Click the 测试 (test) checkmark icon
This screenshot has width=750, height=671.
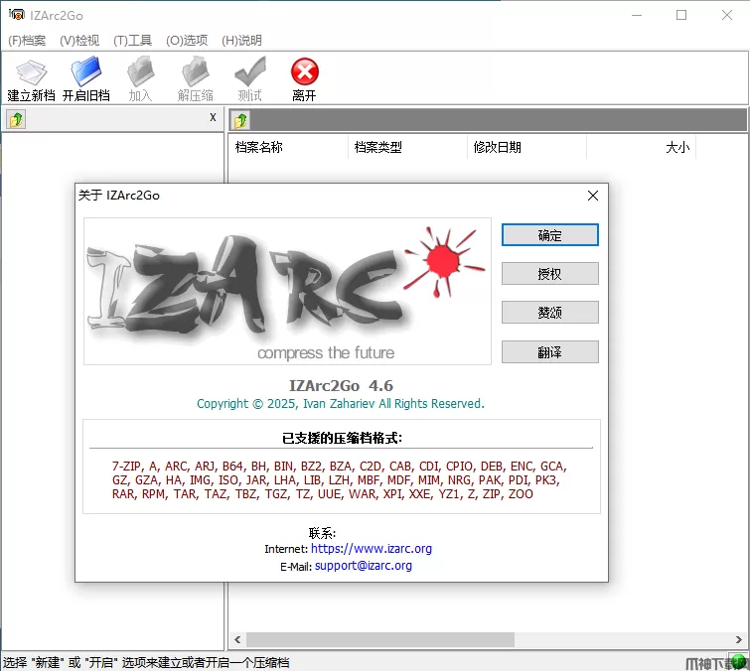tap(250, 78)
